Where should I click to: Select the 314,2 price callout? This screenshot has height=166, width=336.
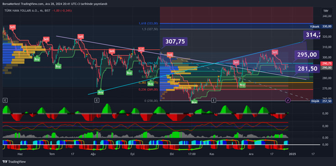[312, 35]
